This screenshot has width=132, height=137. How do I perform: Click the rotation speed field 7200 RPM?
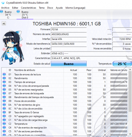[122, 39]
